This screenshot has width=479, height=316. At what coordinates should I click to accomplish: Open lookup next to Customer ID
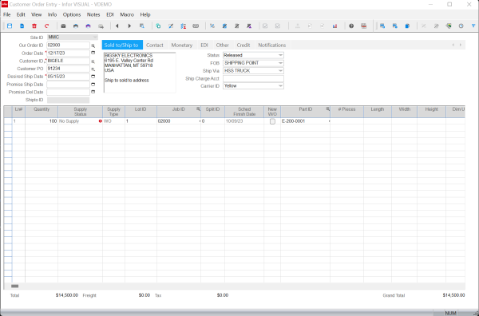(93, 61)
